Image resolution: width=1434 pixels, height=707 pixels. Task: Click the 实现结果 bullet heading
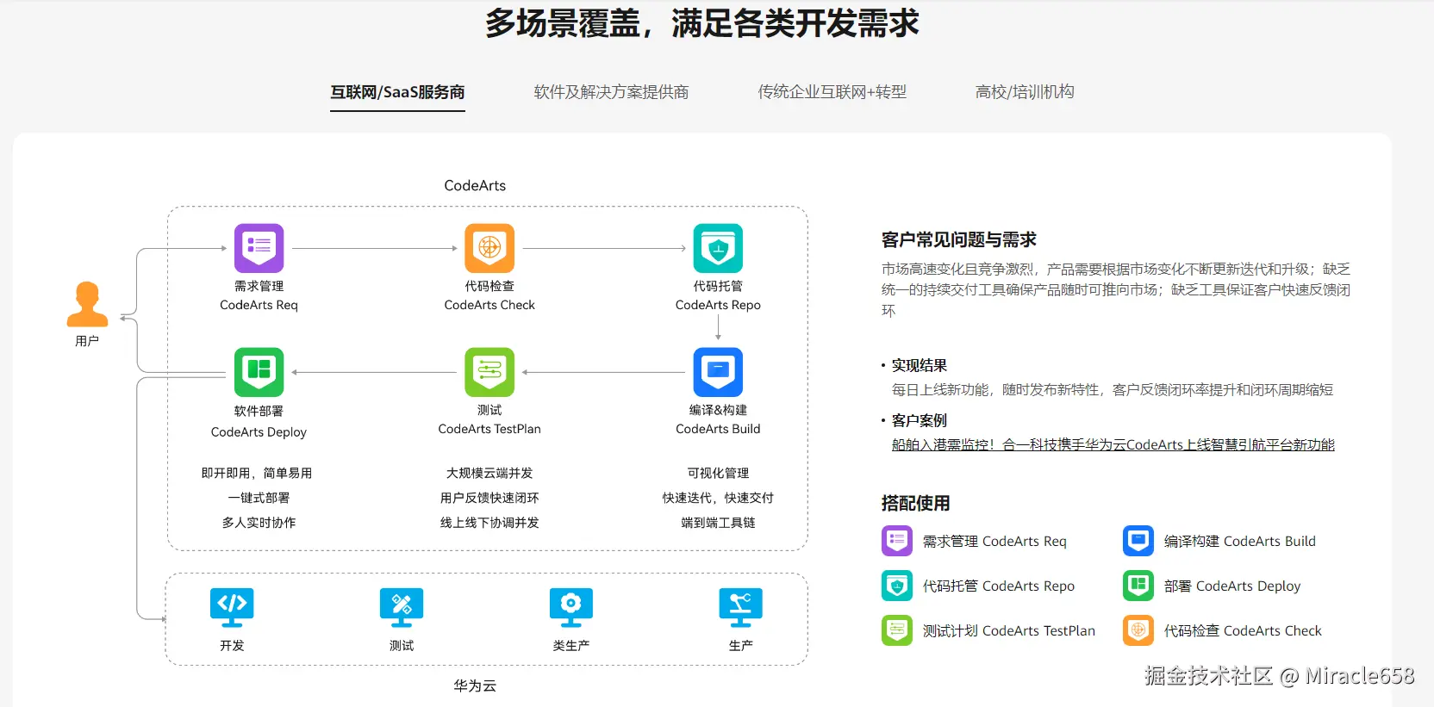(x=919, y=365)
